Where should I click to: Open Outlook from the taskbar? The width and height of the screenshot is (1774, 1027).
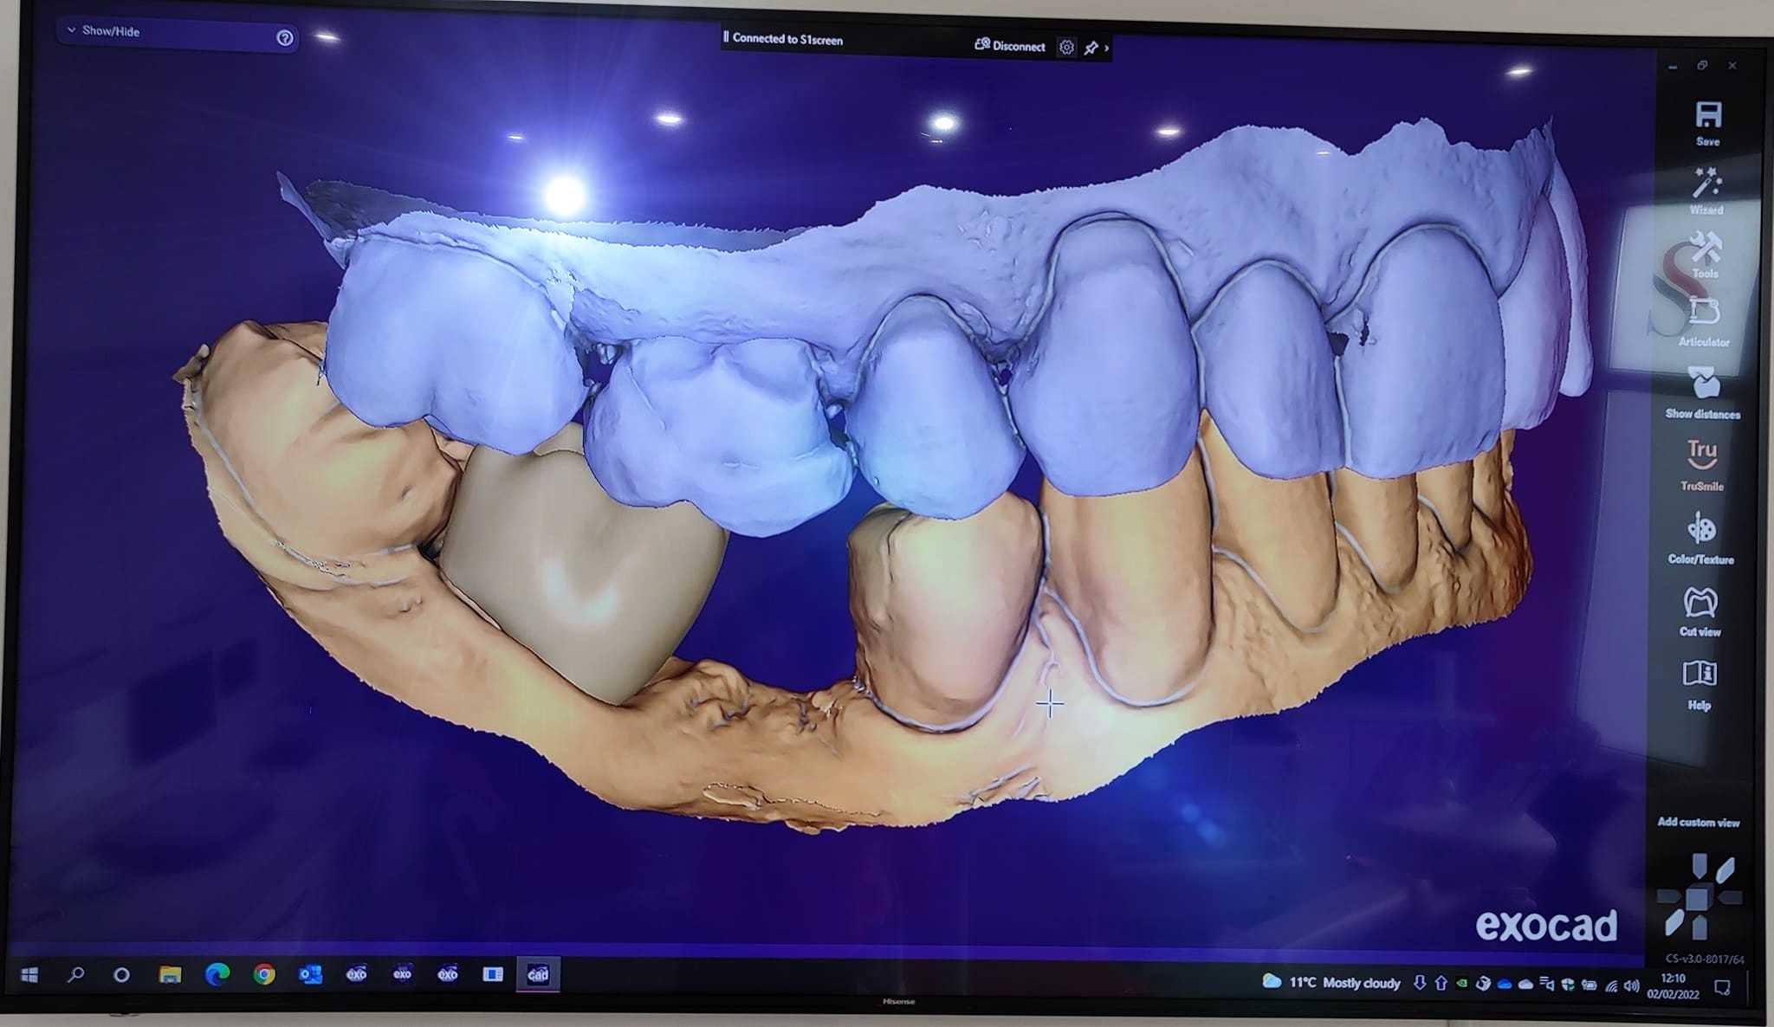(310, 975)
